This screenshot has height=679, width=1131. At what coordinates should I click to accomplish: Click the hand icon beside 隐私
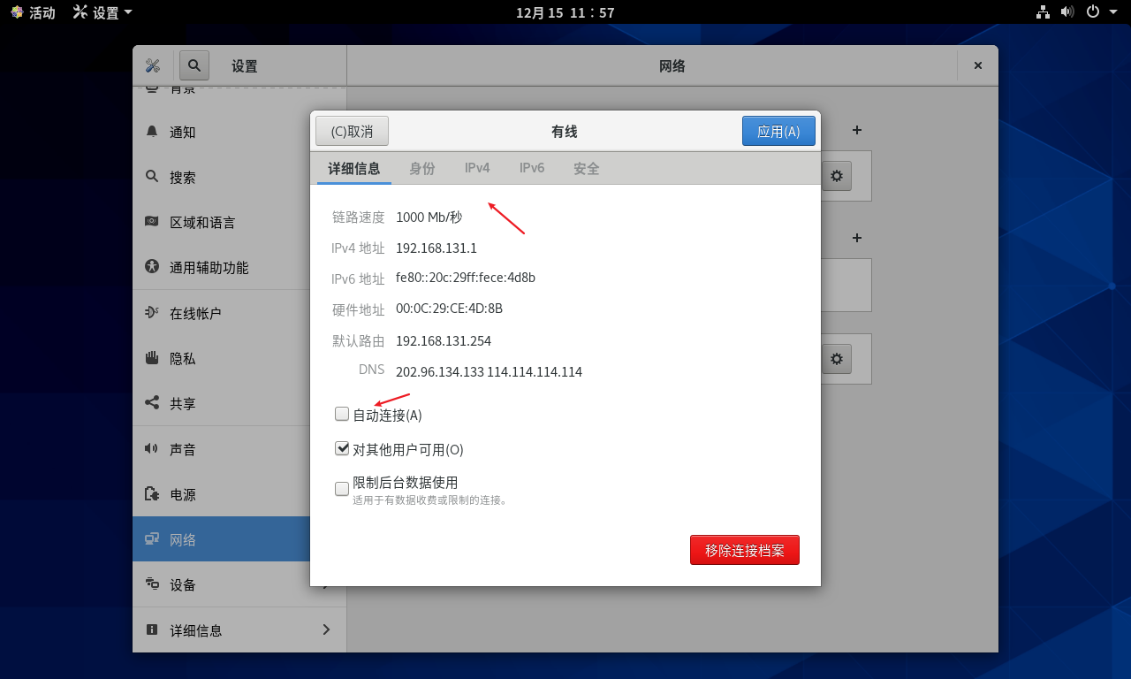(151, 358)
